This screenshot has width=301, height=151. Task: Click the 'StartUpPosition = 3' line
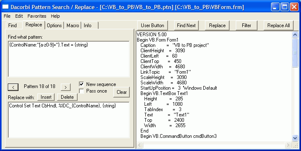pyautogui.click(x=179, y=88)
